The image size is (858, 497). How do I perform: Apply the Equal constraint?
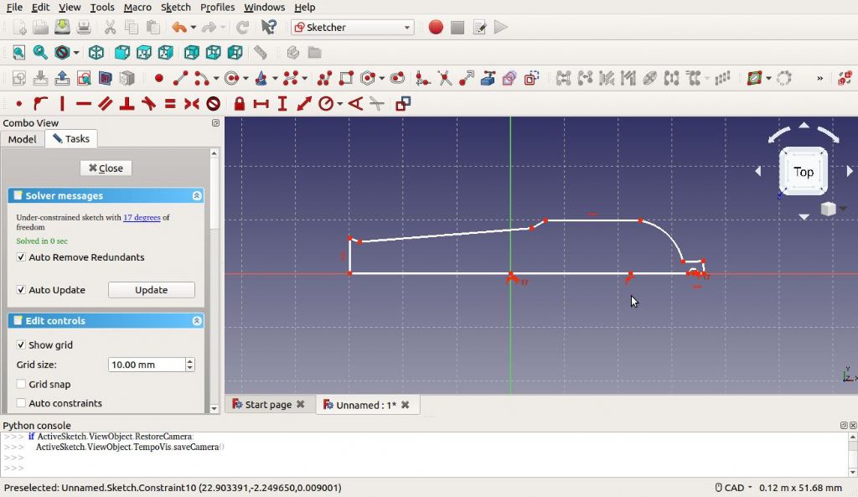coord(170,103)
